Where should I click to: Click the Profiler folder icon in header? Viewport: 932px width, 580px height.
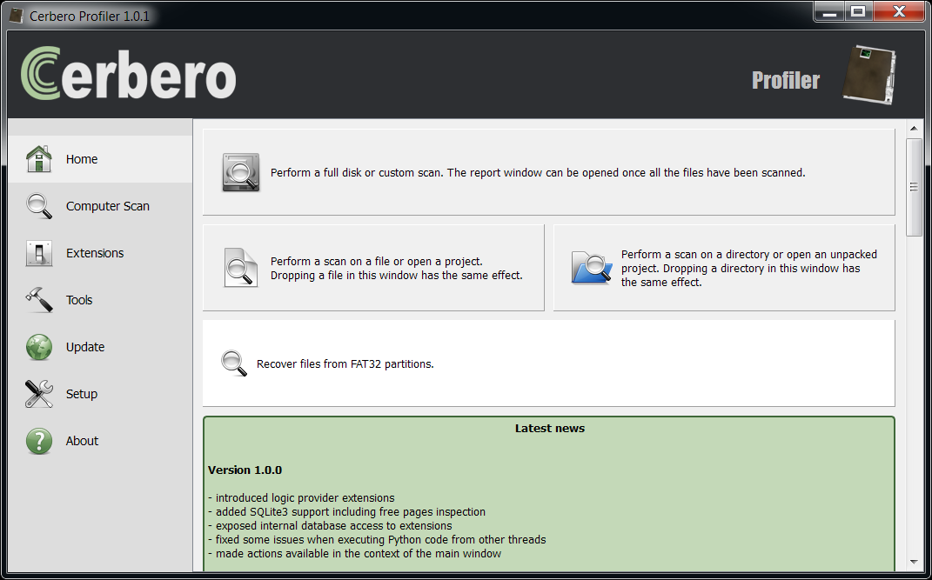[869, 75]
